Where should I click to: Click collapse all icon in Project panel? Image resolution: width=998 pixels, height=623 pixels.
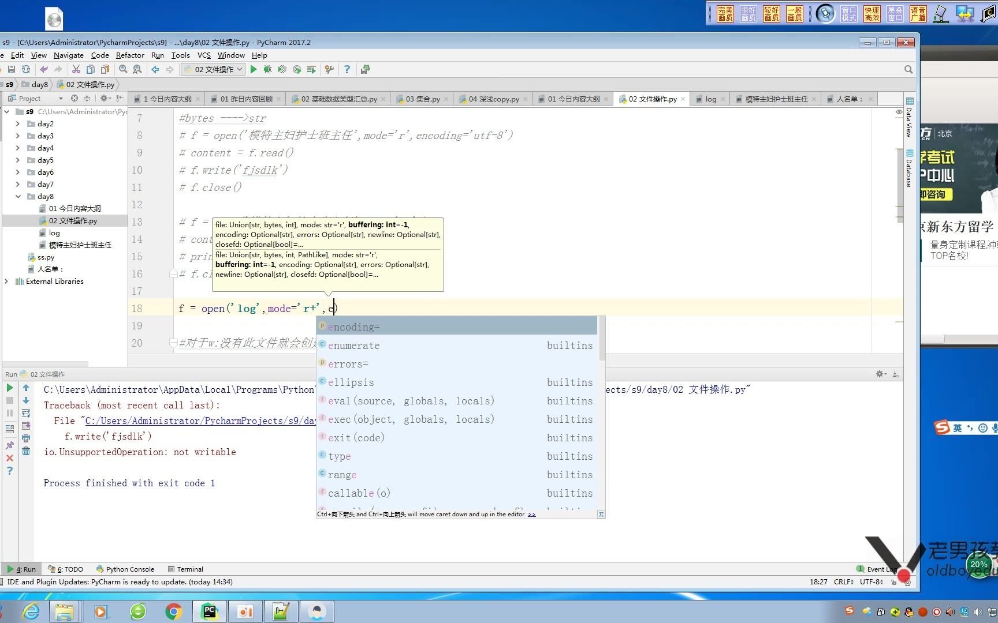point(87,98)
